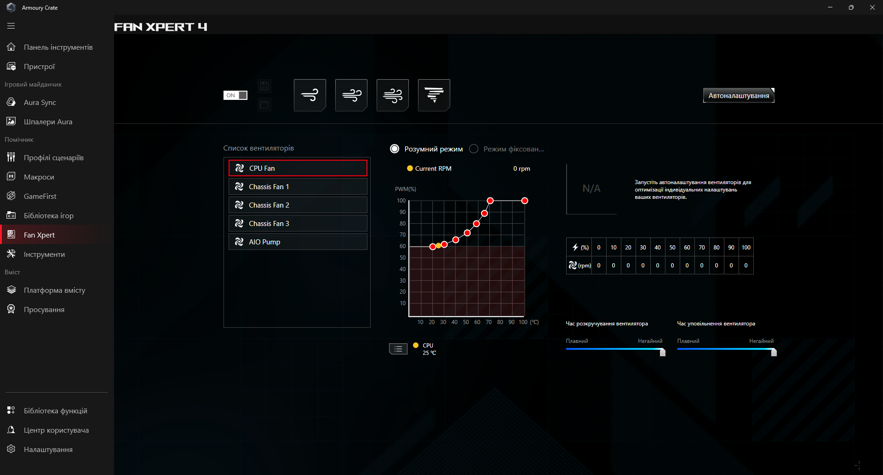
Task: Click the load profile folder icon
Action: (x=264, y=104)
